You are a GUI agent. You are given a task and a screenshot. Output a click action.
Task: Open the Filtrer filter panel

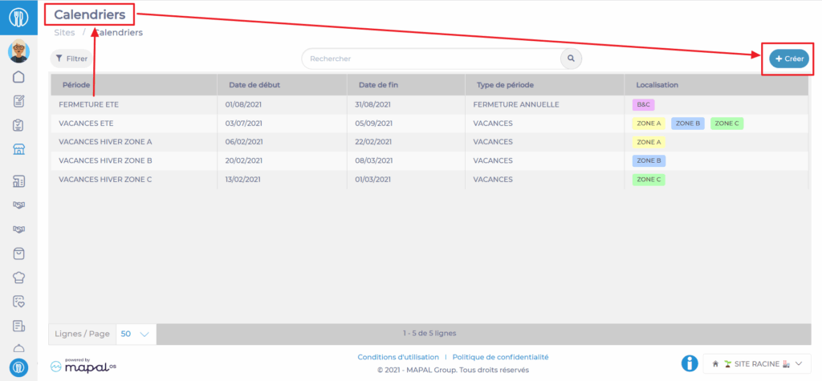(x=71, y=59)
